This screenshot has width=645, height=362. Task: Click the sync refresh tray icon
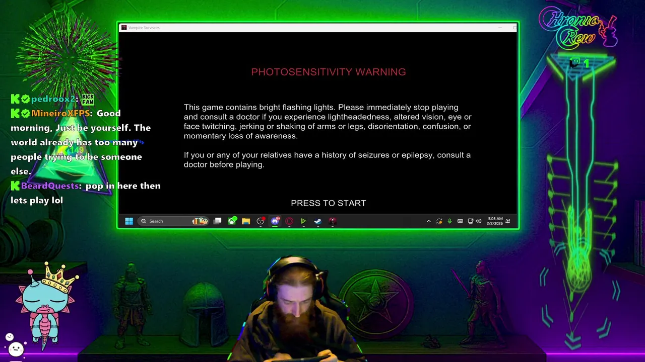pyautogui.click(x=439, y=221)
